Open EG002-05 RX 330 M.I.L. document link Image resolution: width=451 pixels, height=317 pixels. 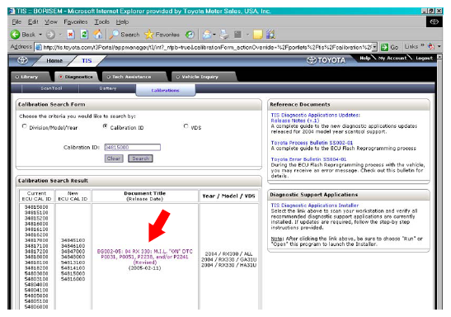[x=144, y=257]
